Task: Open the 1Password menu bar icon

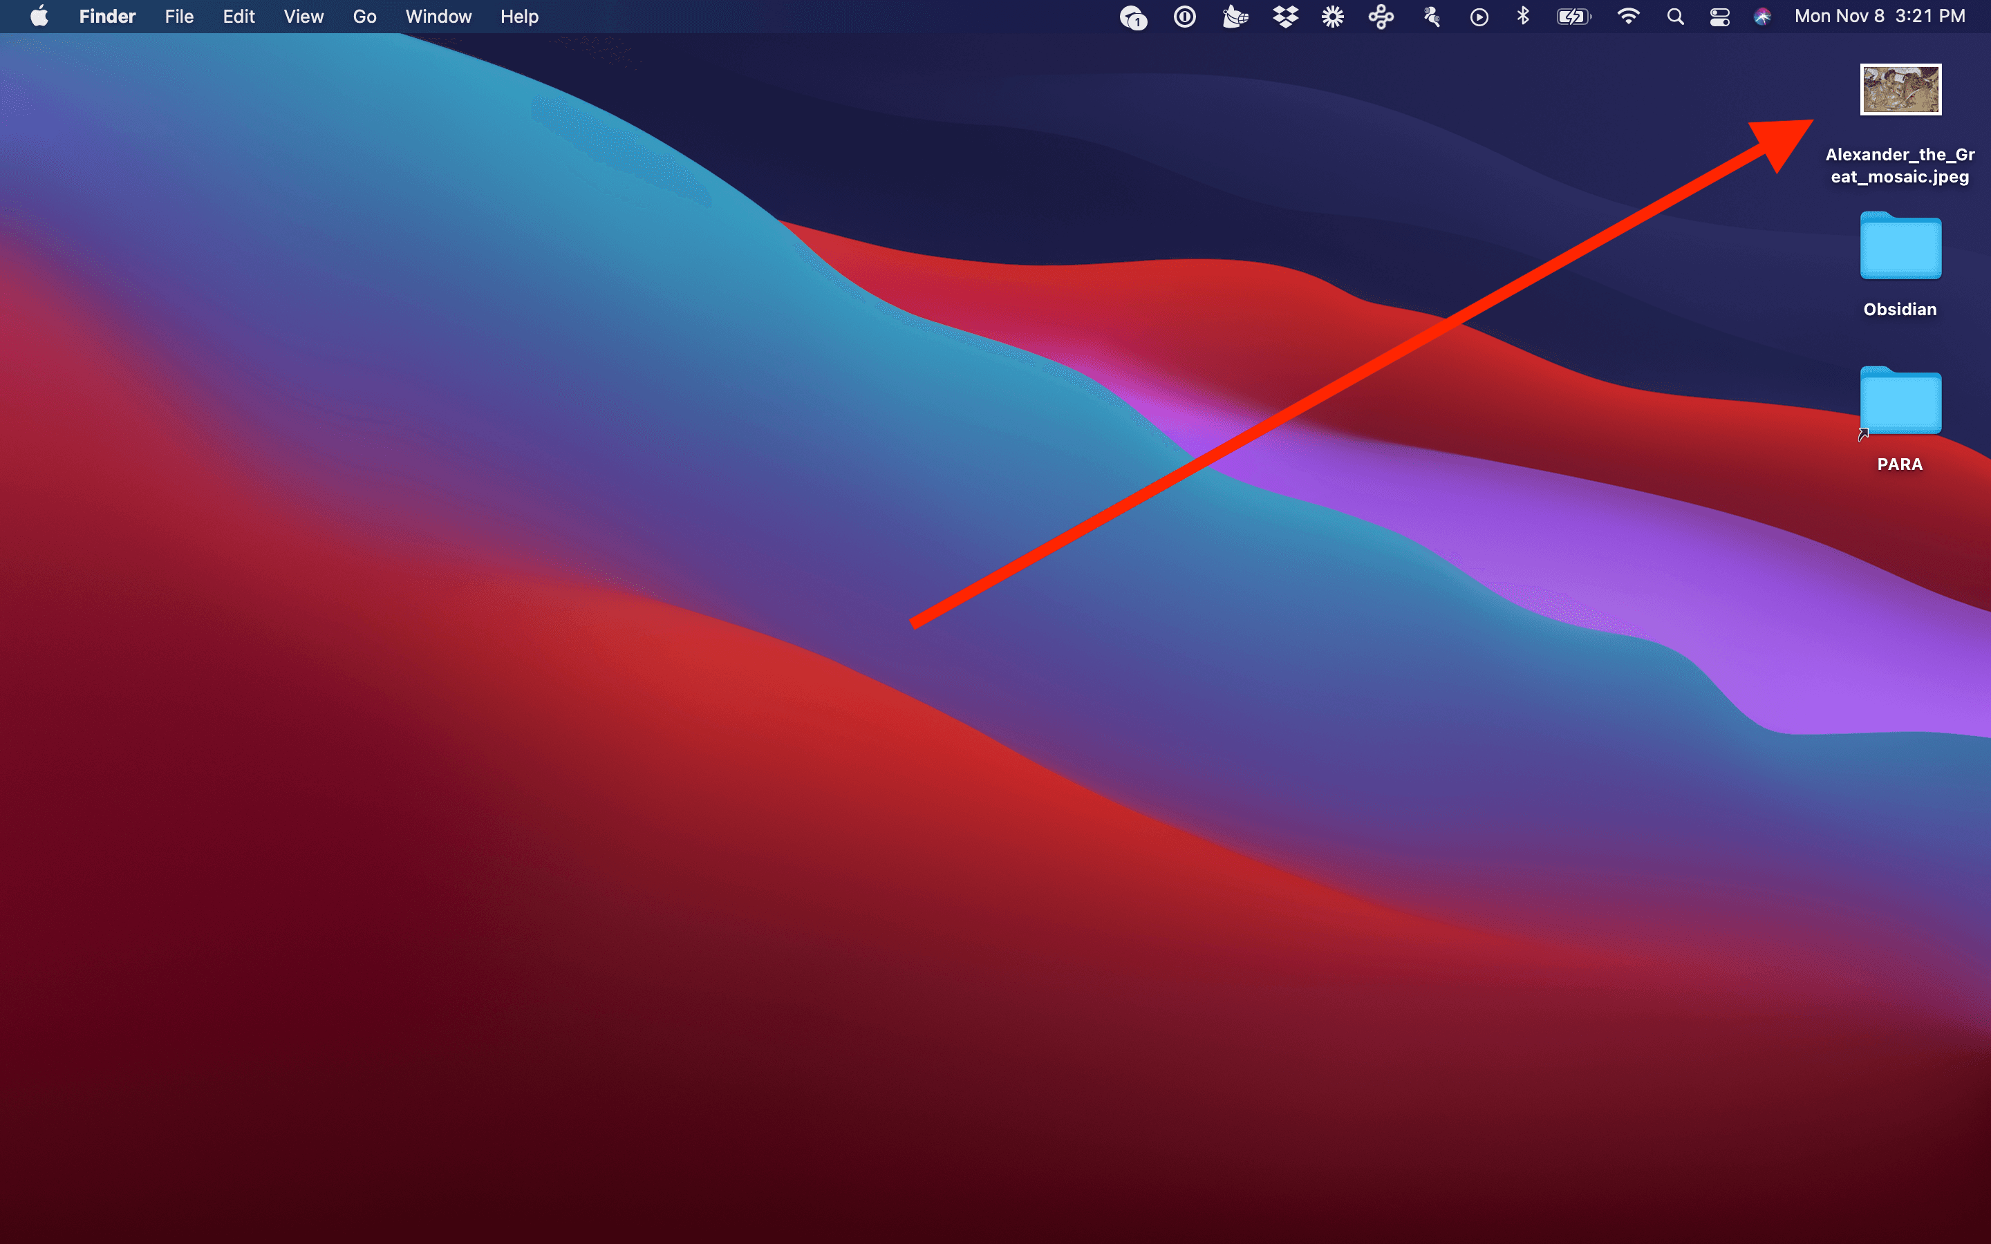Action: coord(1184,17)
